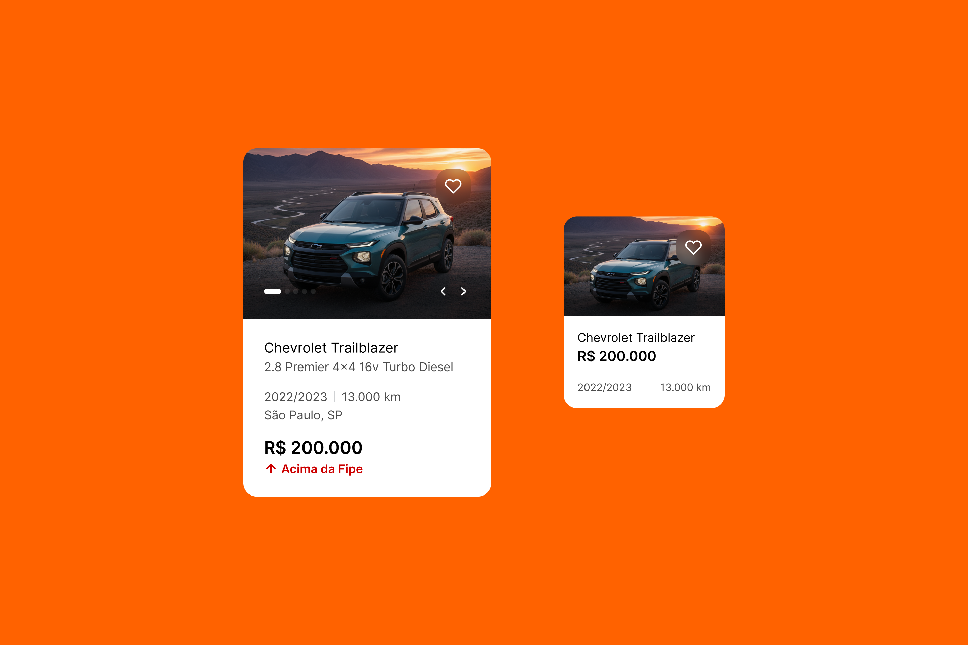Select the R$ 200.000 price on small card

(x=616, y=356)
